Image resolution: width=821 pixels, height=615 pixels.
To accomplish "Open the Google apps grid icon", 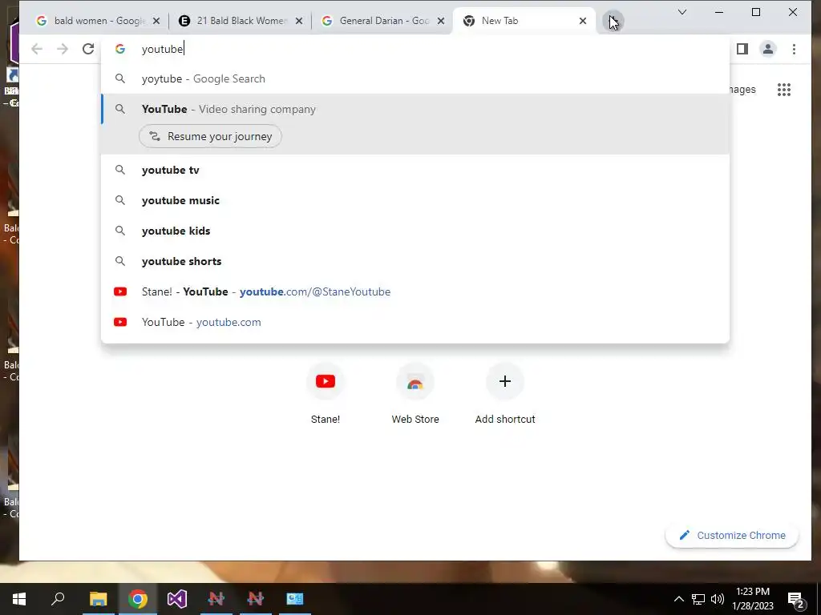I will click(784, 90).
